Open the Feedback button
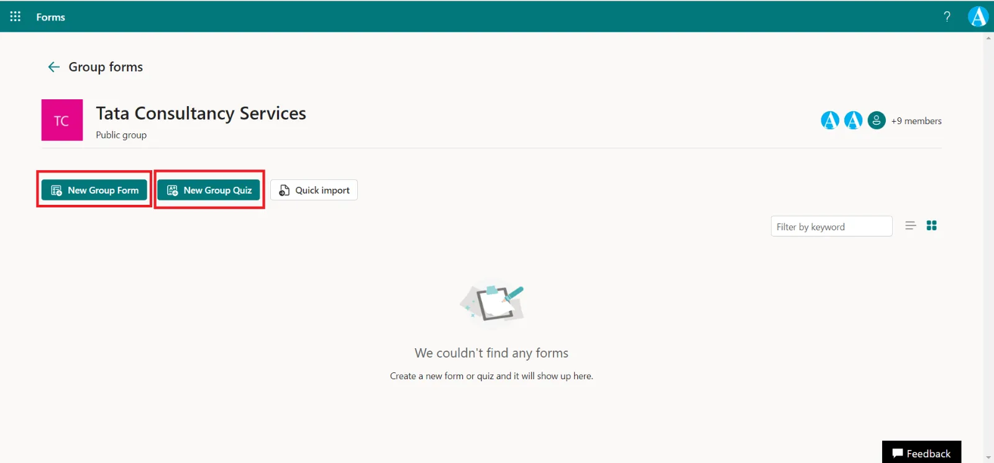This screenshot has height=463, width=994. click(921, 453)
